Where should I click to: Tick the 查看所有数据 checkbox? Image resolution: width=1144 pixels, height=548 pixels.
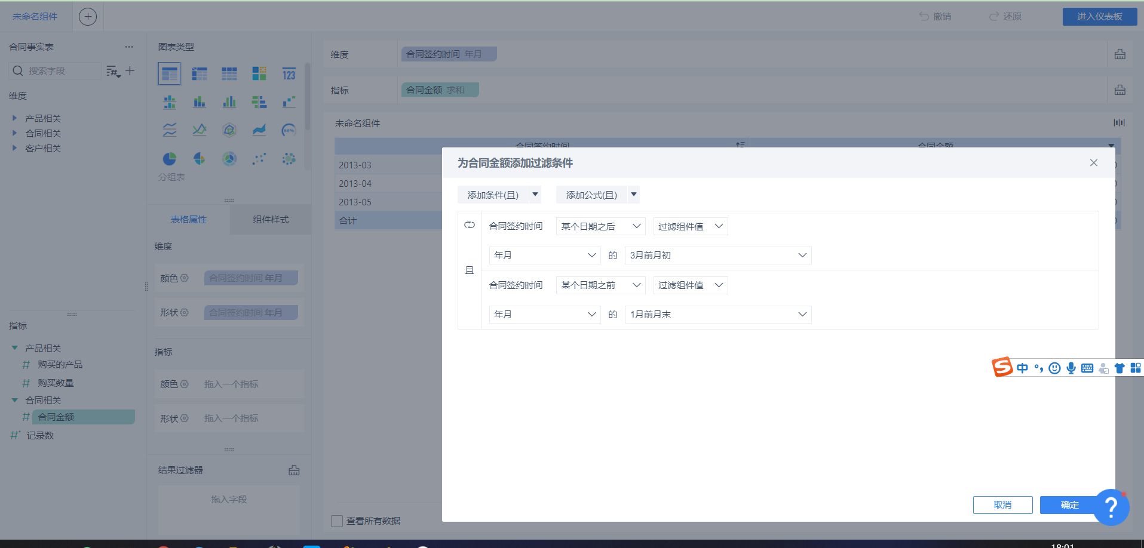pos(337,521)
